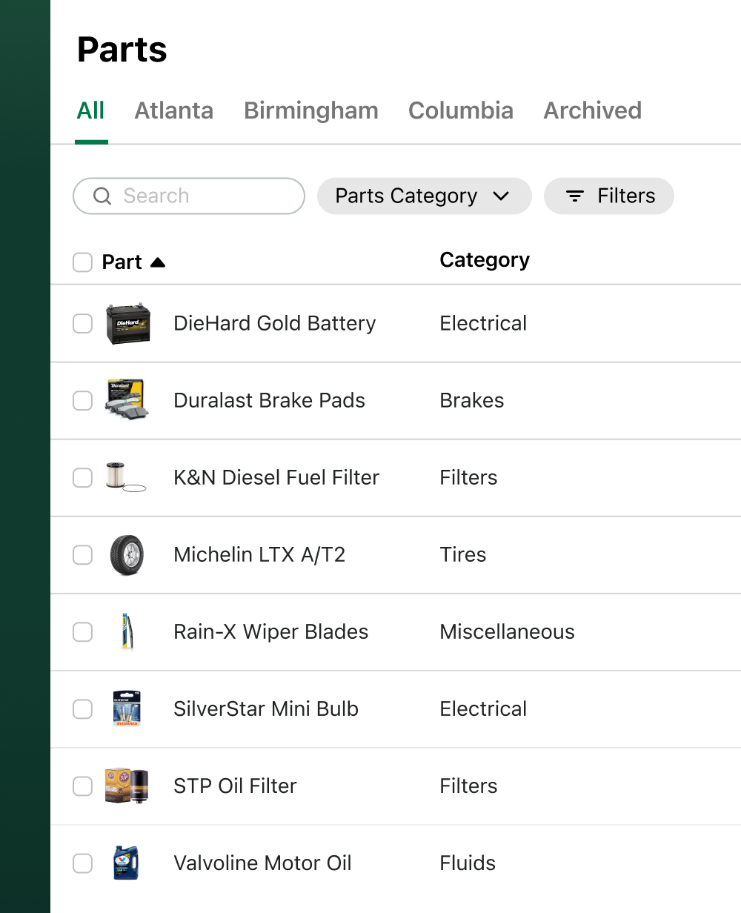Click Electrical in the SilverStar Mini Bulb row
Screen dimensions: 741x913
[x=484, y=708]
